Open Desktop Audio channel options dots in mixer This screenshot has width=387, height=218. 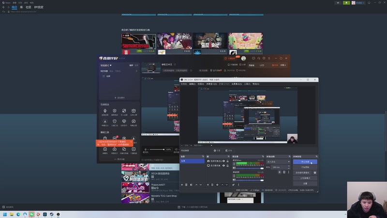click(234, 176)
